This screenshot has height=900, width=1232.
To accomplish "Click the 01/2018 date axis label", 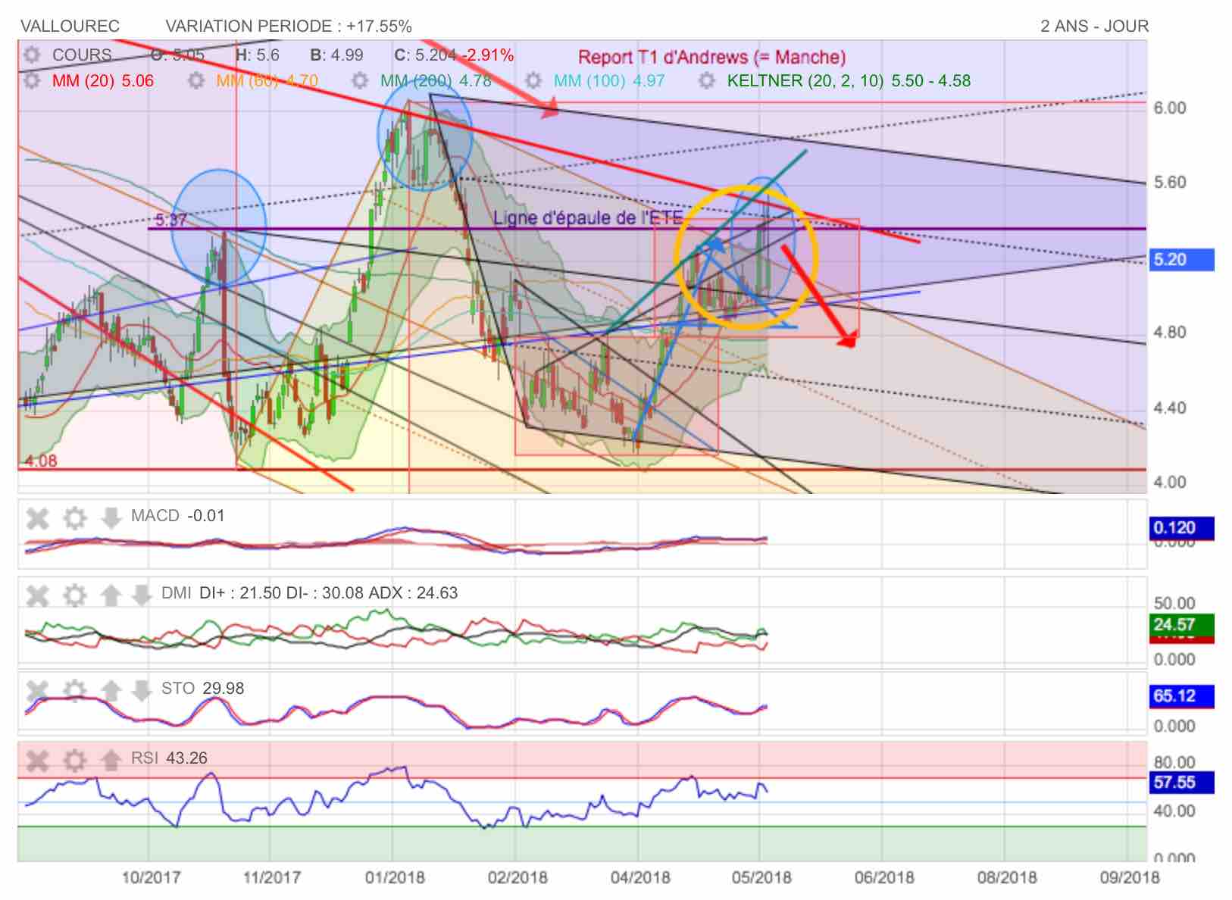I will point(395,877).
